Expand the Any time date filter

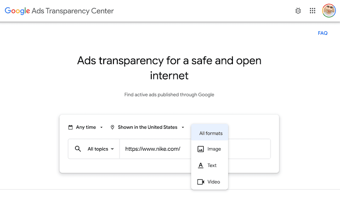click(x=86, y=127)
